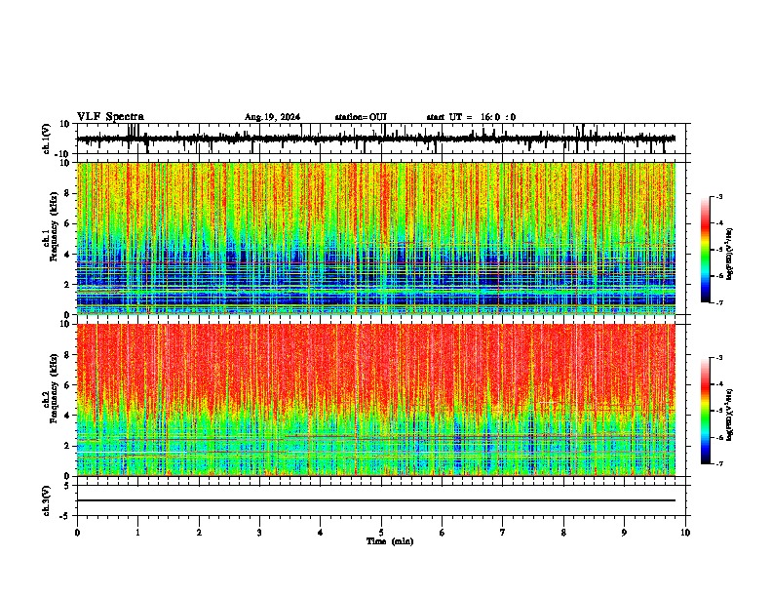
Task: Click the '8' kHz tick on ch.2 spectrogram
Action: point(68,355)
